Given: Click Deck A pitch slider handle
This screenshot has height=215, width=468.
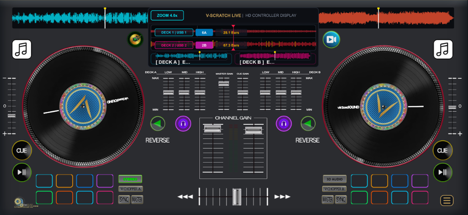Looking at the screenshot, I should 11,115.
